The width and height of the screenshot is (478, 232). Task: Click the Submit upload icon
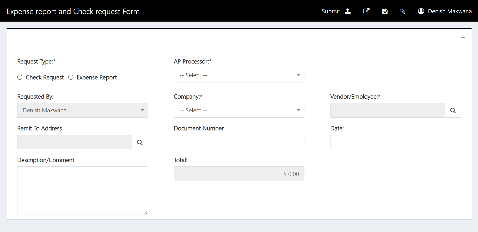[x=348, y=11]
